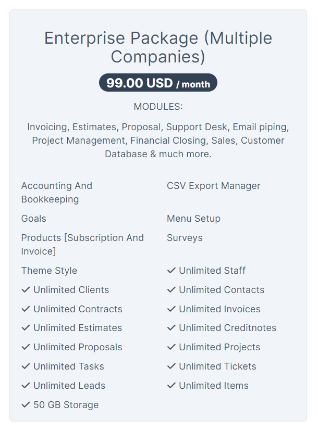Viewport: 318px width, 432px height.
Task: Click the checkmark icon beside Unlimited Staff
Action: 171,271
